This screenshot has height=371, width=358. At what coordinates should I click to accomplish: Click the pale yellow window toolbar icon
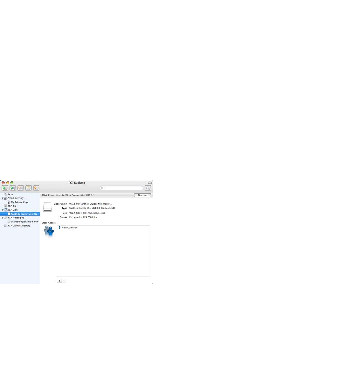[x=28, y=188]
